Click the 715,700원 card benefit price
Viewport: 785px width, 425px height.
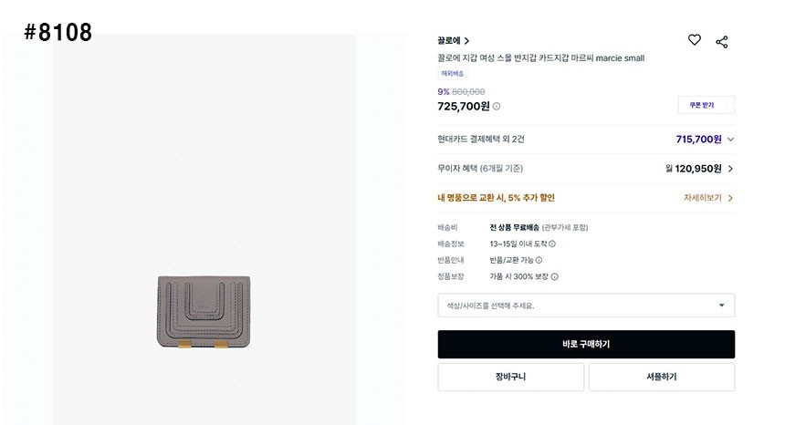(x=698, y=140)
